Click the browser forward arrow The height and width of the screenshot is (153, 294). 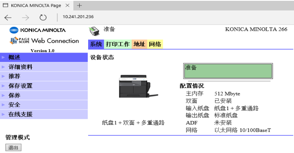point(25,18)
